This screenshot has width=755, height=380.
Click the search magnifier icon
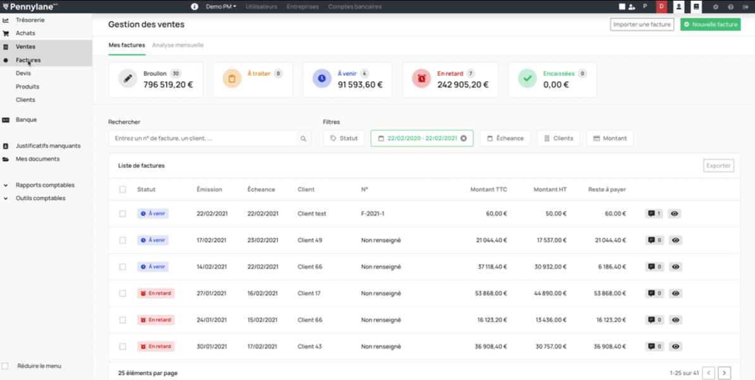click(x=303, y=139)
